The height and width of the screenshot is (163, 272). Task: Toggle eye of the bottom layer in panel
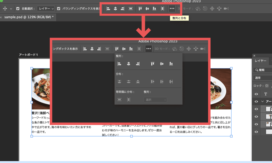pyautogui.click(x=256, y=132)
